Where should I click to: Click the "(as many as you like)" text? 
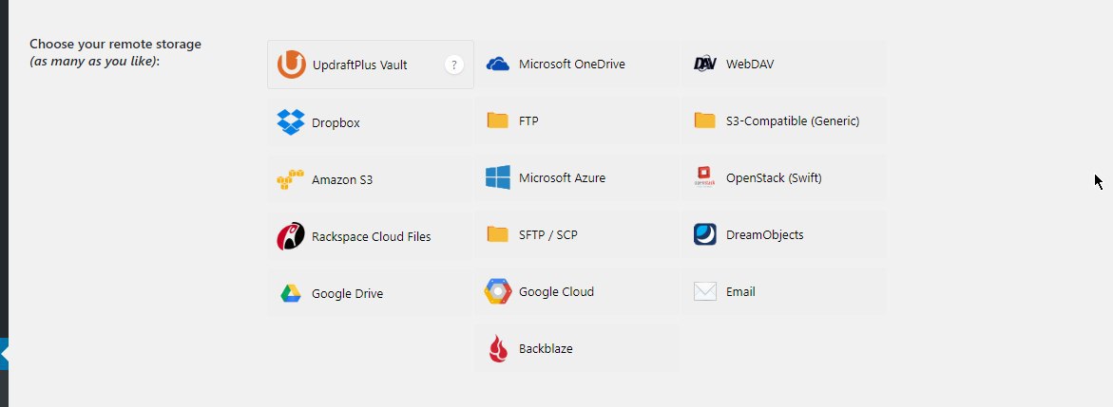pyautogui.click(x=94, y=61)
